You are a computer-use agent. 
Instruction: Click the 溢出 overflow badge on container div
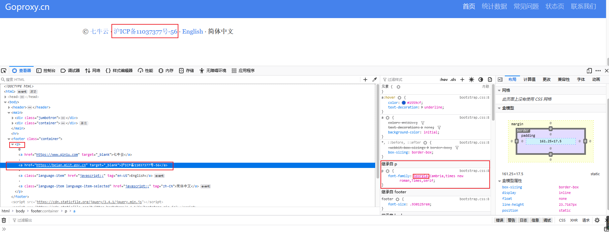84,123
